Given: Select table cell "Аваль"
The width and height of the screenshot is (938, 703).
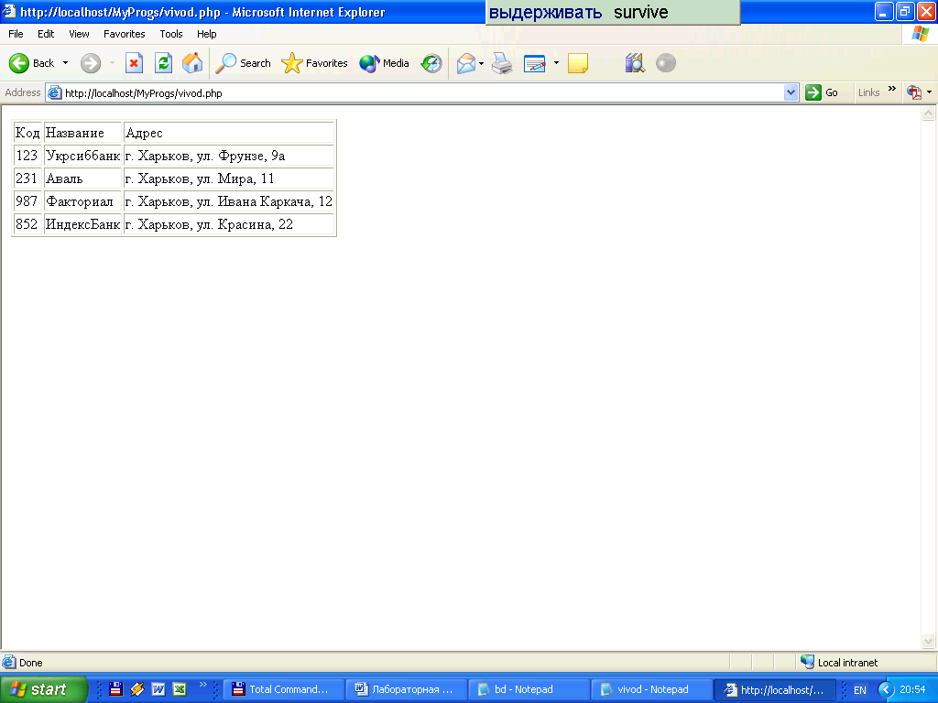Looking at the screenshot, I should tap(83, 178).
